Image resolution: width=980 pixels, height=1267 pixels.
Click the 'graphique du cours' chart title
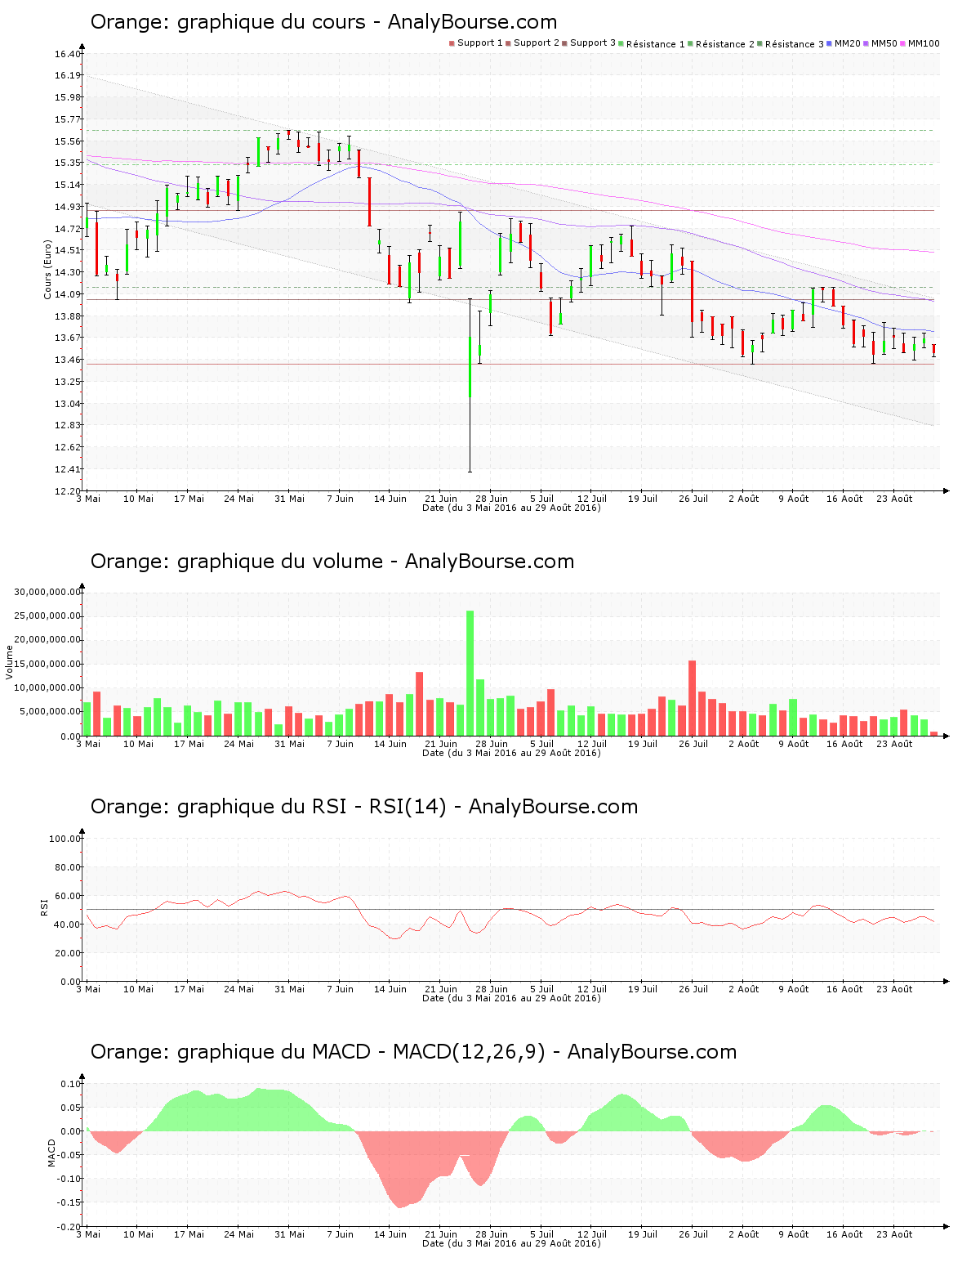323,22
